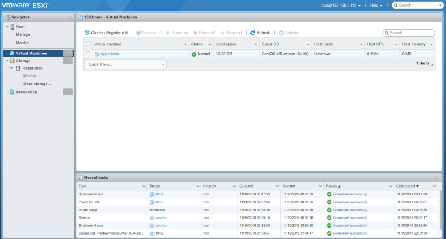Open Used space column dropdown arrow

click(x=255, y=44)
